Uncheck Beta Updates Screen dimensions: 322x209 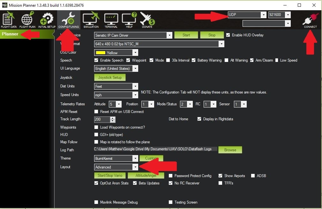click(x=136, y=183)
